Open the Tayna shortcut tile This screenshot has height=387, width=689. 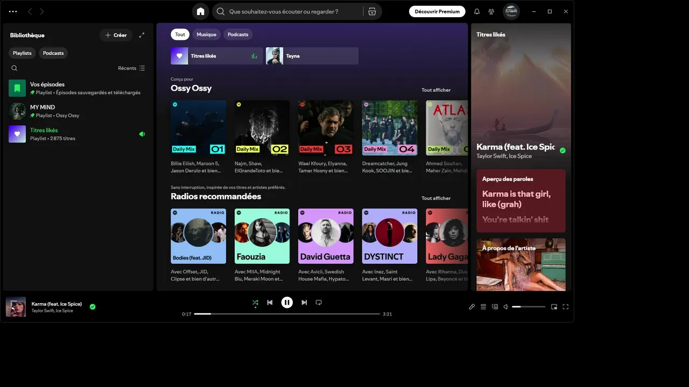click(x=312, y=56)
